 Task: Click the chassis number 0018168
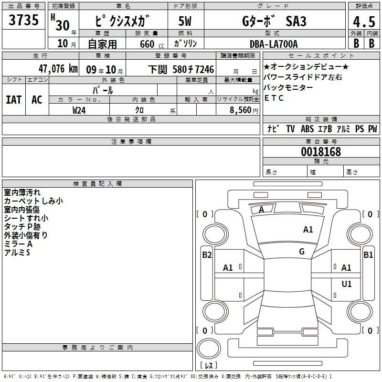(x=320, y=152)
